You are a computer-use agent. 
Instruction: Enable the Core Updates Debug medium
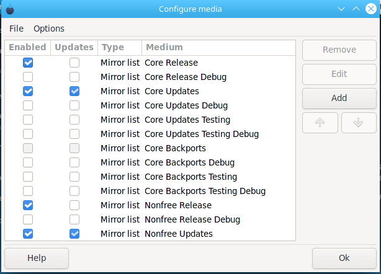[28, 105]
